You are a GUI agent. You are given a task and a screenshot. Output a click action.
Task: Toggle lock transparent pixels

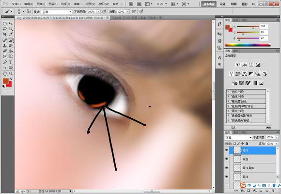click(234, 144)
